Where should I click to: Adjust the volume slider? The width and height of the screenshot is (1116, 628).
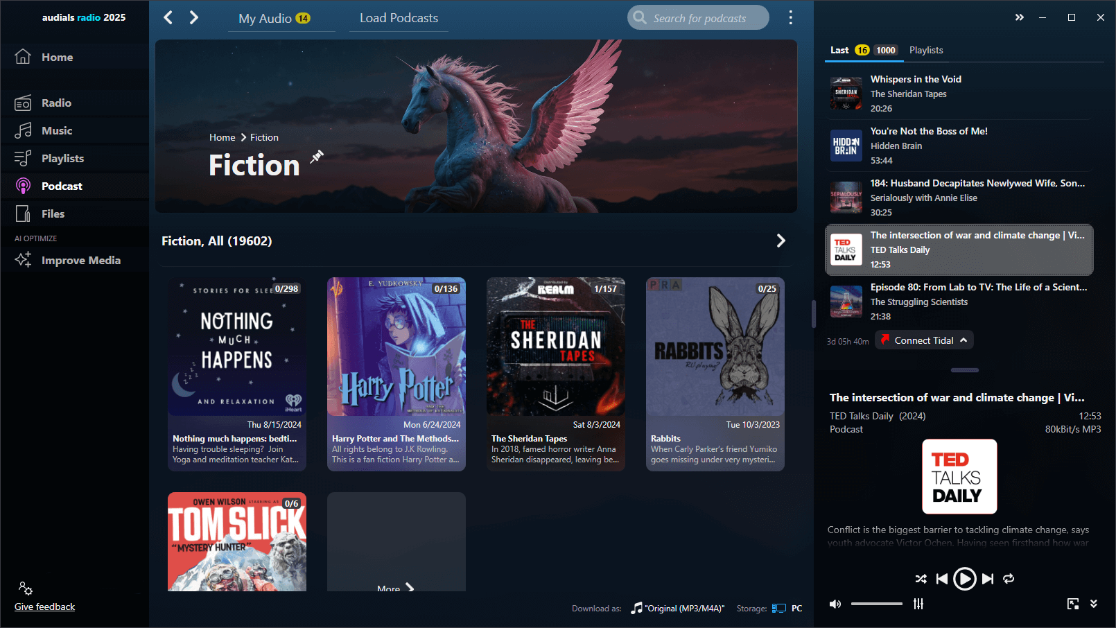click(876, 604)
